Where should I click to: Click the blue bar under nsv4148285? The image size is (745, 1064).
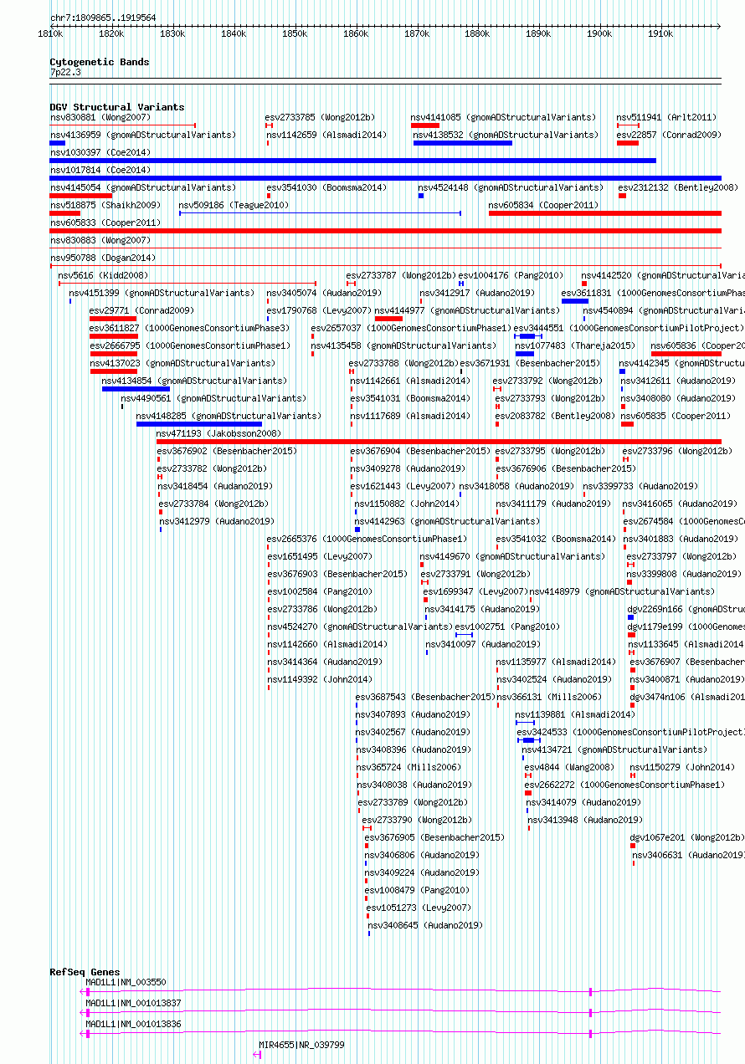(x=198, y=424)
